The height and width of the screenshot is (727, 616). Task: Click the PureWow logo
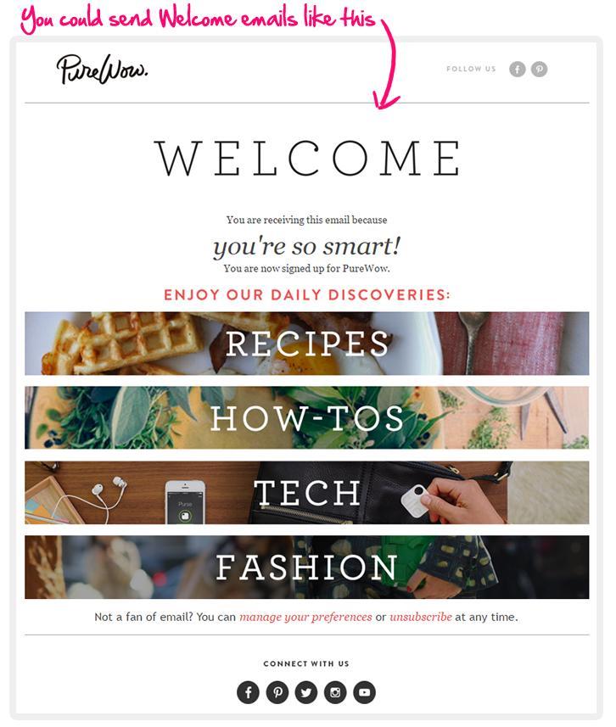[102, 69]
